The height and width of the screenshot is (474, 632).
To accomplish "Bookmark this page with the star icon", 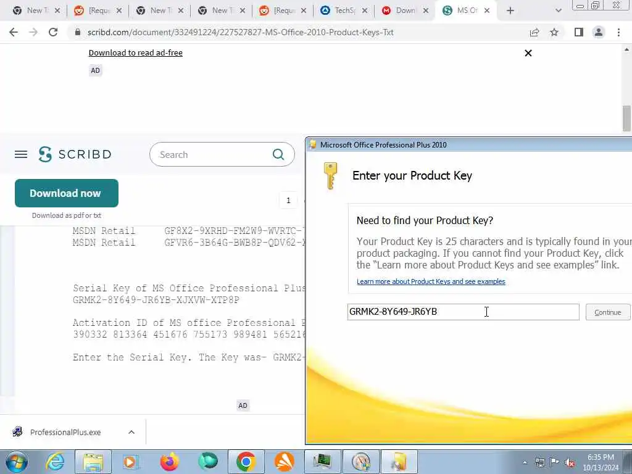I will coord(554,32).
